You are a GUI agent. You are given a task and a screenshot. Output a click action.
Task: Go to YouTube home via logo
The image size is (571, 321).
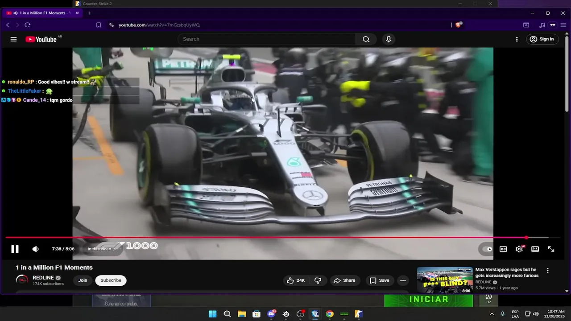41,39
